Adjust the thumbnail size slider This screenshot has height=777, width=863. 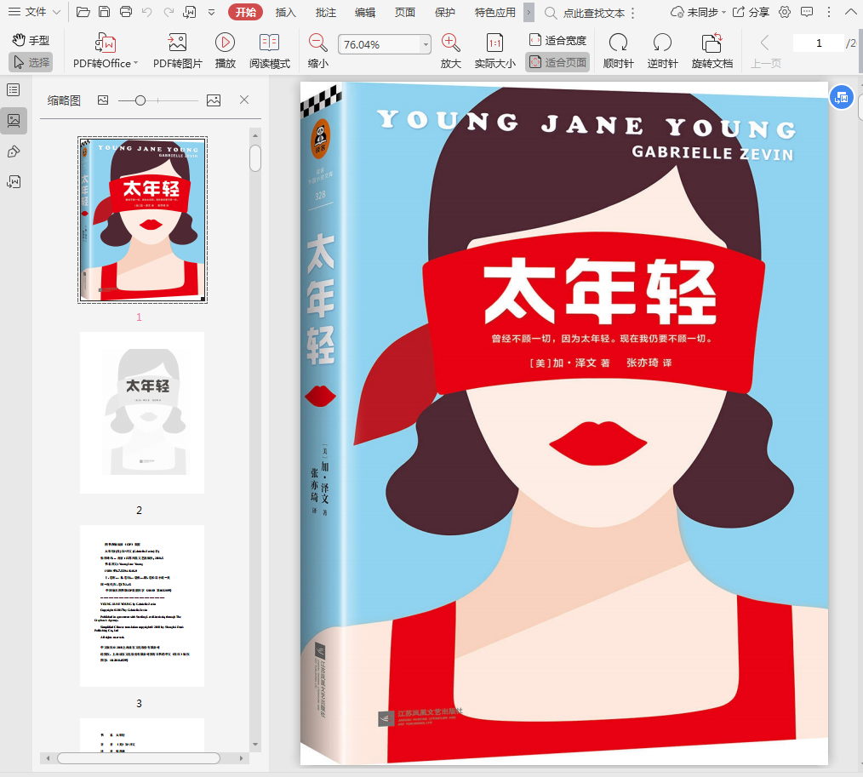140,100
